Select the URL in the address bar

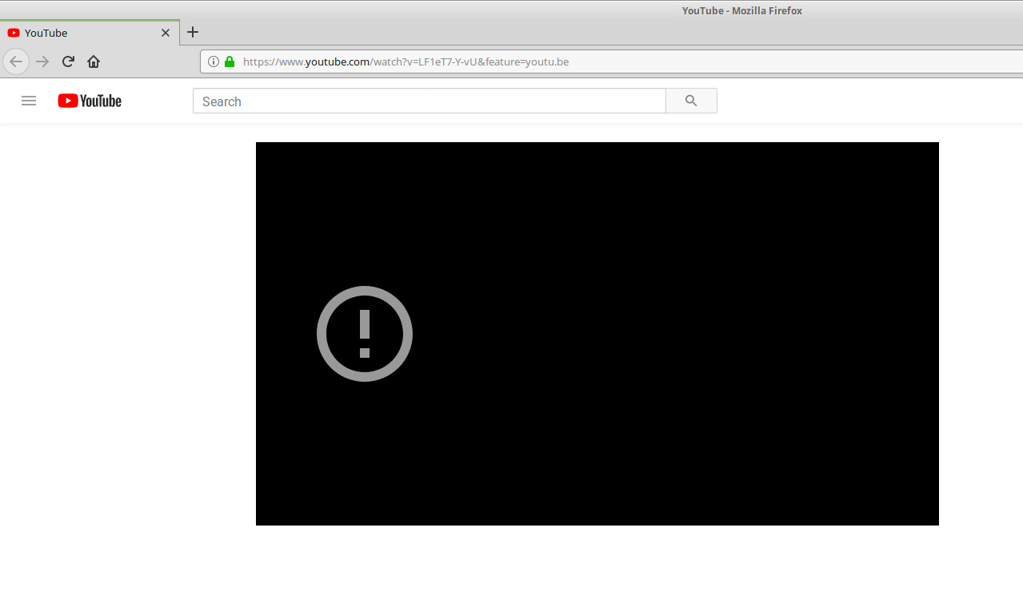point(406,61)
